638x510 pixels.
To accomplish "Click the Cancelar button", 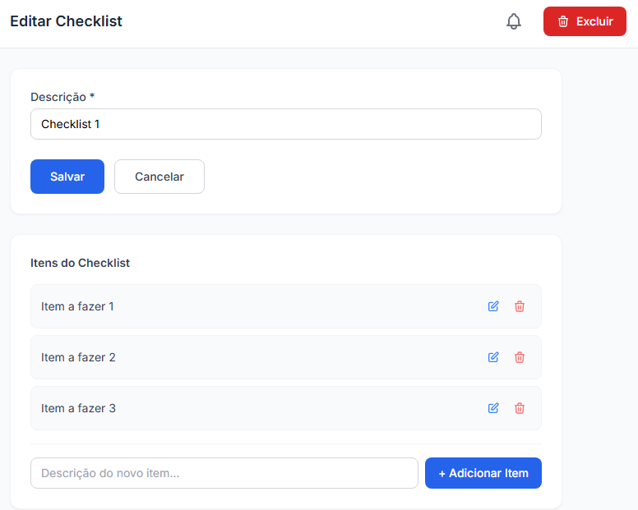I will click(x=159, y=177).
